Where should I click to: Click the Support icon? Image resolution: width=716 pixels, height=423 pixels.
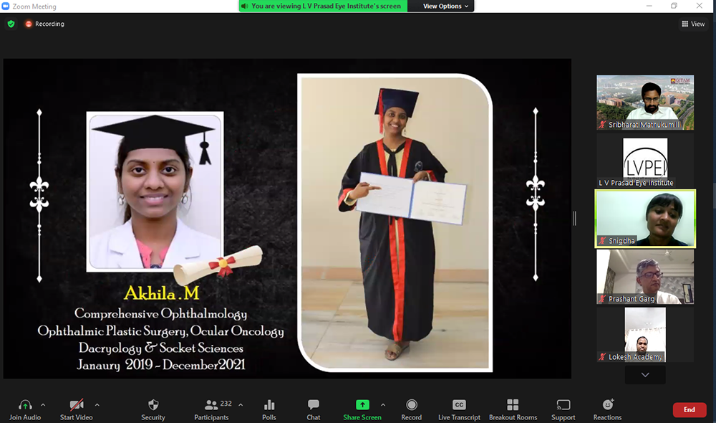tap(563, 405)
